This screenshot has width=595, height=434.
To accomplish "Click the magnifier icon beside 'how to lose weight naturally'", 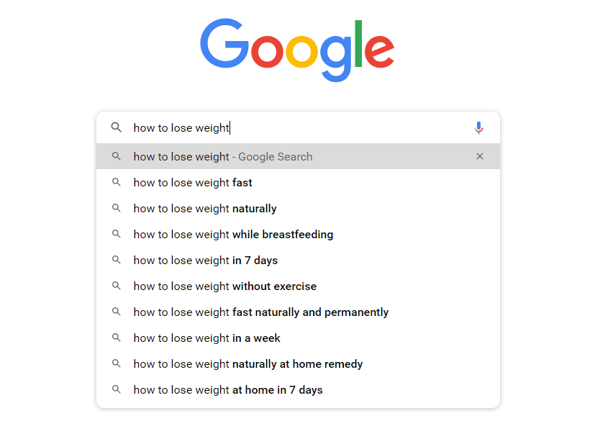I will click(x=116, y=208).
